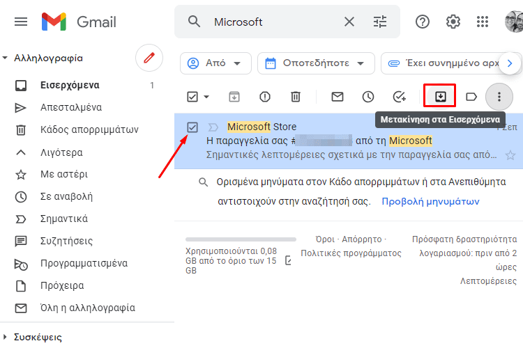Open the three-dot More menu
Image resolution: width=523 pixels, height=348 pixels.
pyautogui.click(x=499, y=97)
